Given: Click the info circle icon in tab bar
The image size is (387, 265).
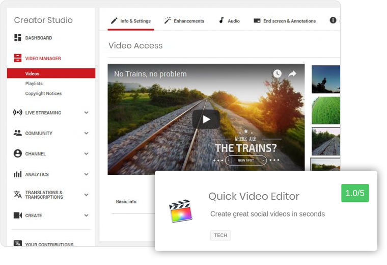Looking at the screenshot, I should pyautogui.click(x=333, y=20).
